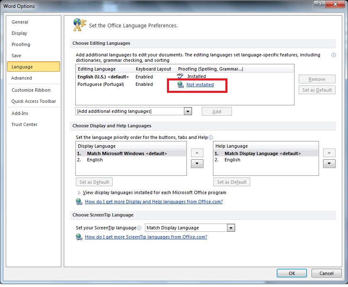Open the Trust Center category
Viewport: 348px width, 287px height.
pos(34,124)
